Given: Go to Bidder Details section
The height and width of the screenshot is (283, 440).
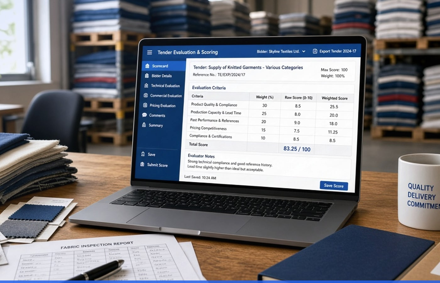Looking at the screenshot, I should (x=161, y=76).
